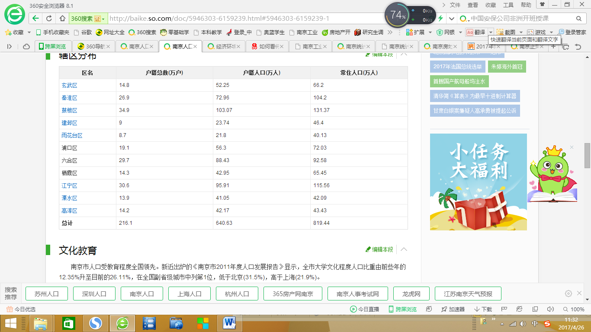This screenshot has width=591, height=332.
Task: Open the 360搜索 engine selector in address bar
Action: [x=88, y=19]
